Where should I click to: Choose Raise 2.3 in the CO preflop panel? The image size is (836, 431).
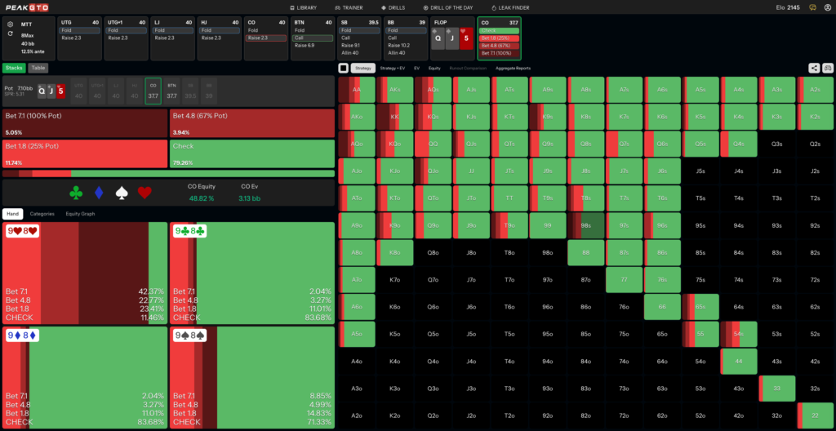coord(266,38)
